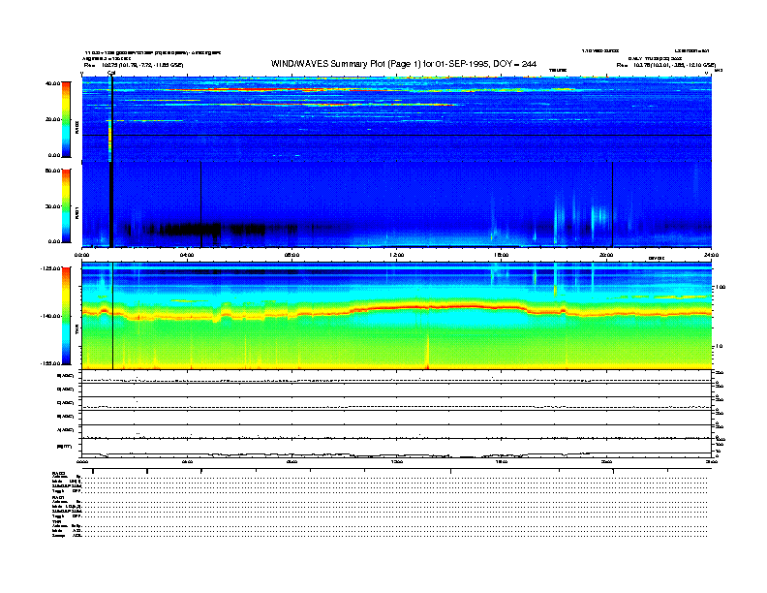Click the RAD1 vertical axis label
The width and height of the screenshot is (767, 593).
pyautogui.click(x=77, y=212)
